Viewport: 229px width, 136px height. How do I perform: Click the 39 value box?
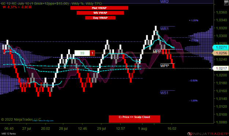click(x=82, y=53)
